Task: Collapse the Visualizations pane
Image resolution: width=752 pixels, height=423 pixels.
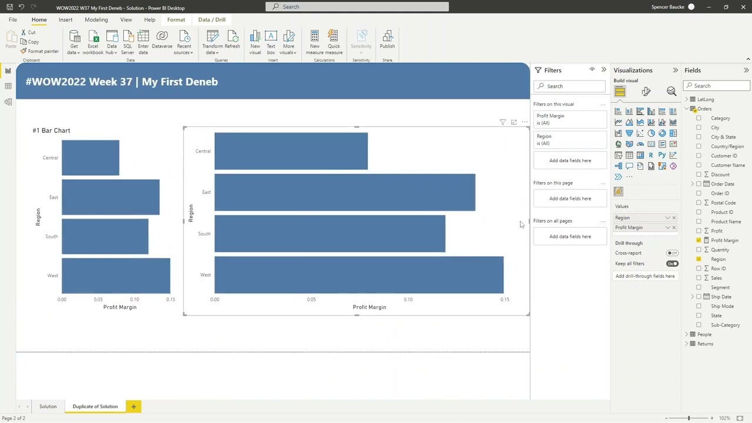Action: pyautogui.click(x=675, y=70)
